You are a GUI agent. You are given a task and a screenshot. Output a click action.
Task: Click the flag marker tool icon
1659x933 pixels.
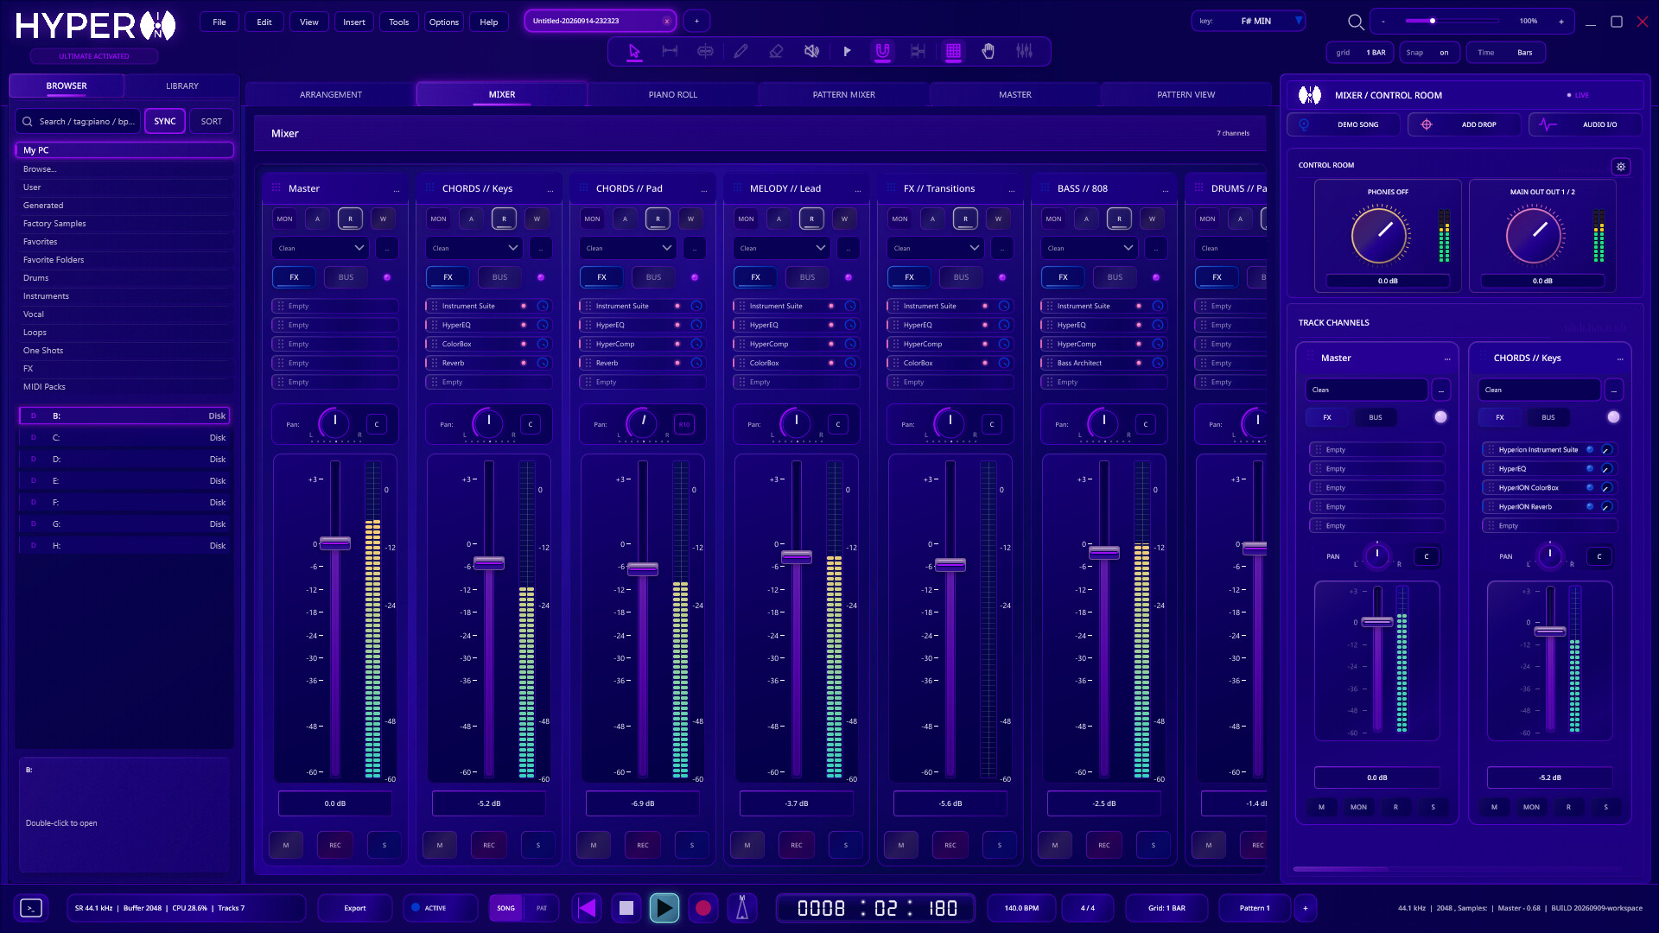(847, 52)
